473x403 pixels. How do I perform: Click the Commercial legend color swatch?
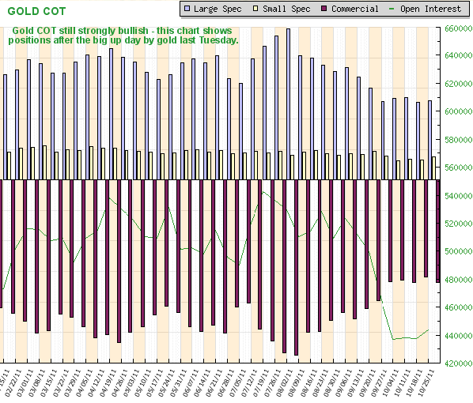(x=324, y=9)
